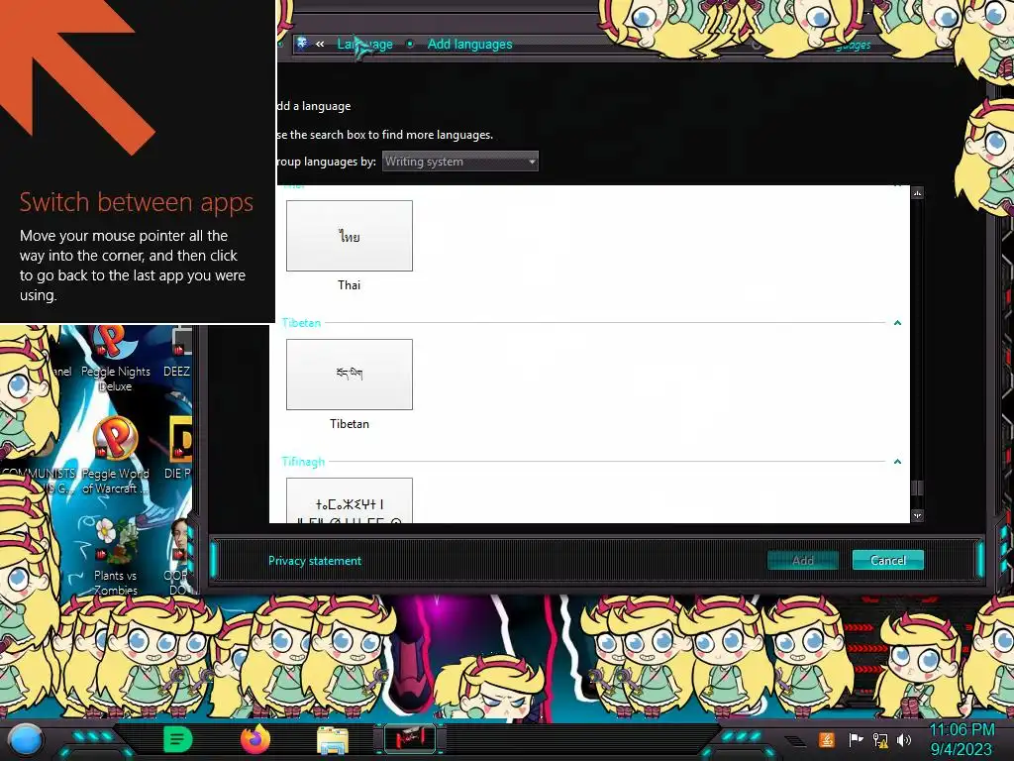Click the search languages box

pos(854,45)
